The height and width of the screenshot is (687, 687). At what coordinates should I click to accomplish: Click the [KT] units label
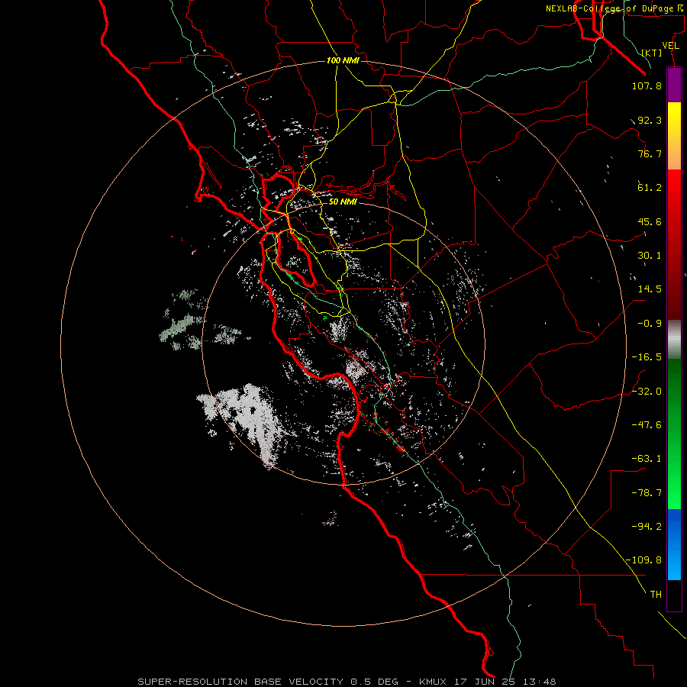pyautogui.click(x=652, y=53)
